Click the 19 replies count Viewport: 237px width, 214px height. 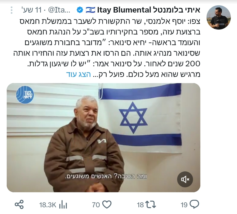pyautogui.click(x=184, y=205)
